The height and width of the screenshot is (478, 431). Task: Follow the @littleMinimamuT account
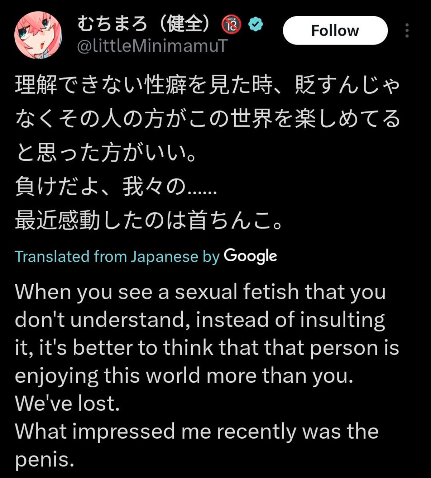pos(335,31)
